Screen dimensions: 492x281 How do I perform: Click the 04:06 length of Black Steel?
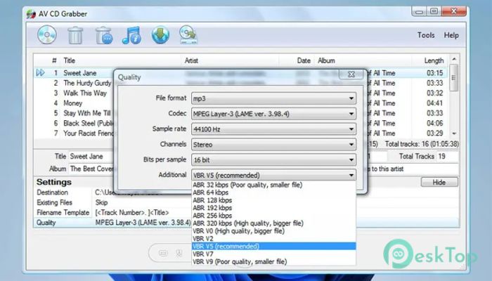[x=434, y=123]
